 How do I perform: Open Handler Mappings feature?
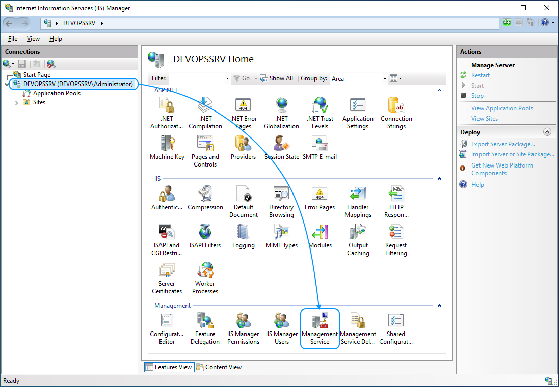pyautogui.click(x=358, y=202)
